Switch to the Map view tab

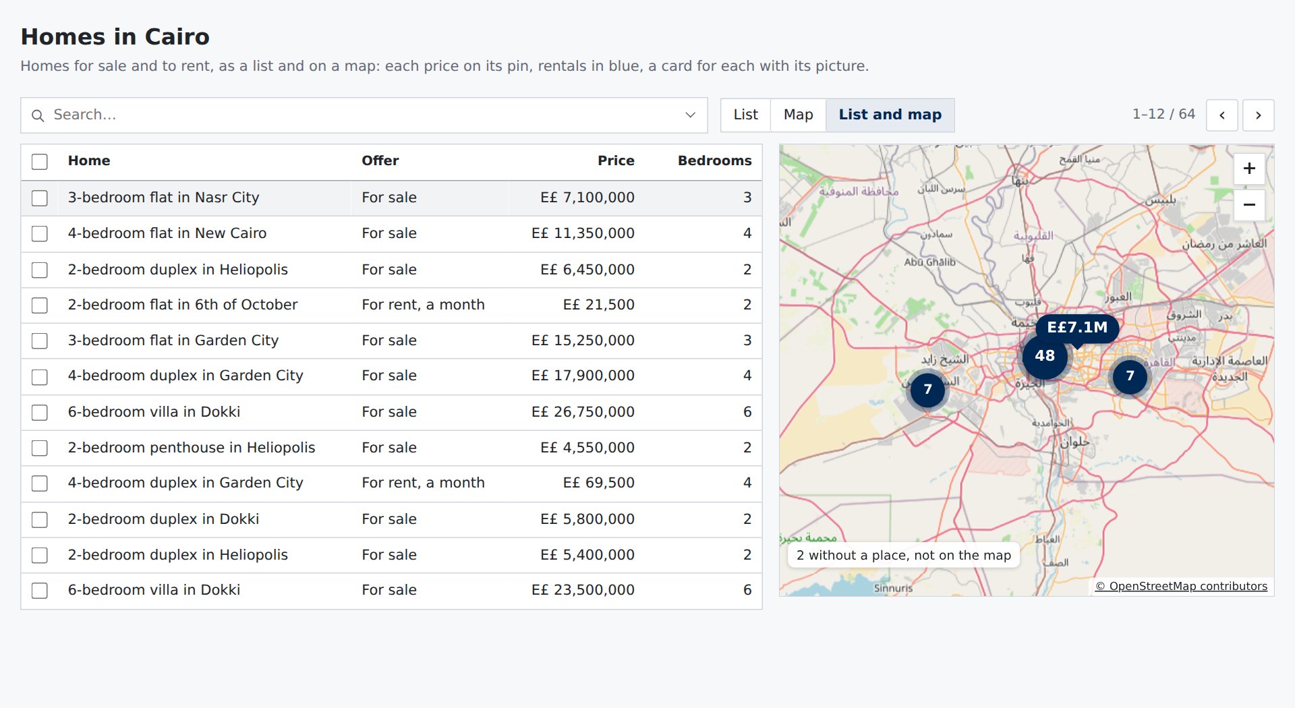coord(799,115)
